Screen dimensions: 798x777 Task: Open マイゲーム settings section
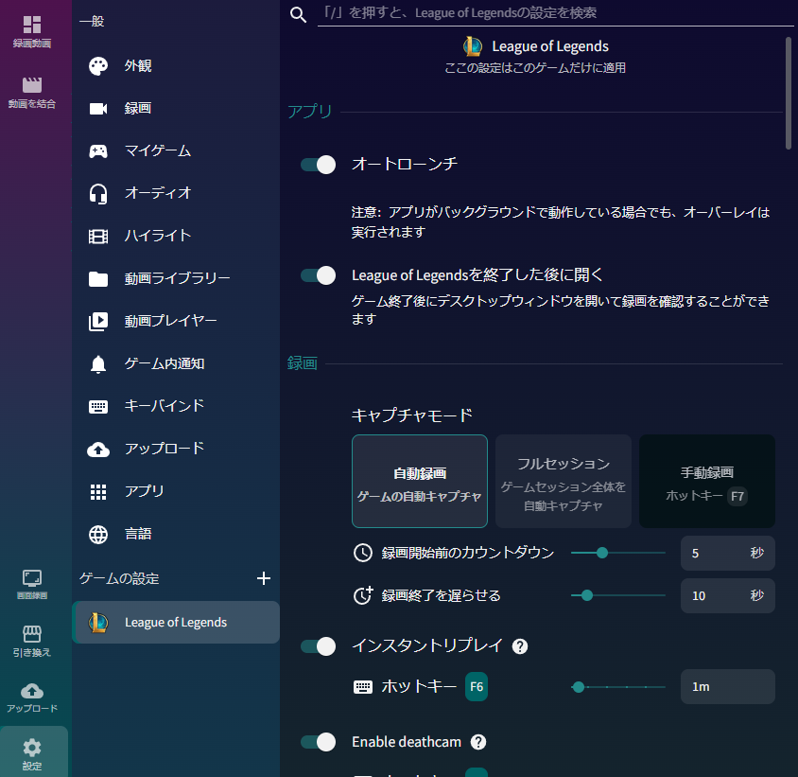pos(176,150)
